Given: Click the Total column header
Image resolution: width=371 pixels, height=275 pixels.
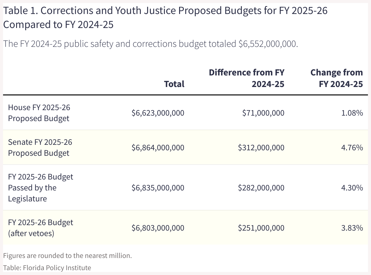Looking at the screenshot, I should (174, 84).
